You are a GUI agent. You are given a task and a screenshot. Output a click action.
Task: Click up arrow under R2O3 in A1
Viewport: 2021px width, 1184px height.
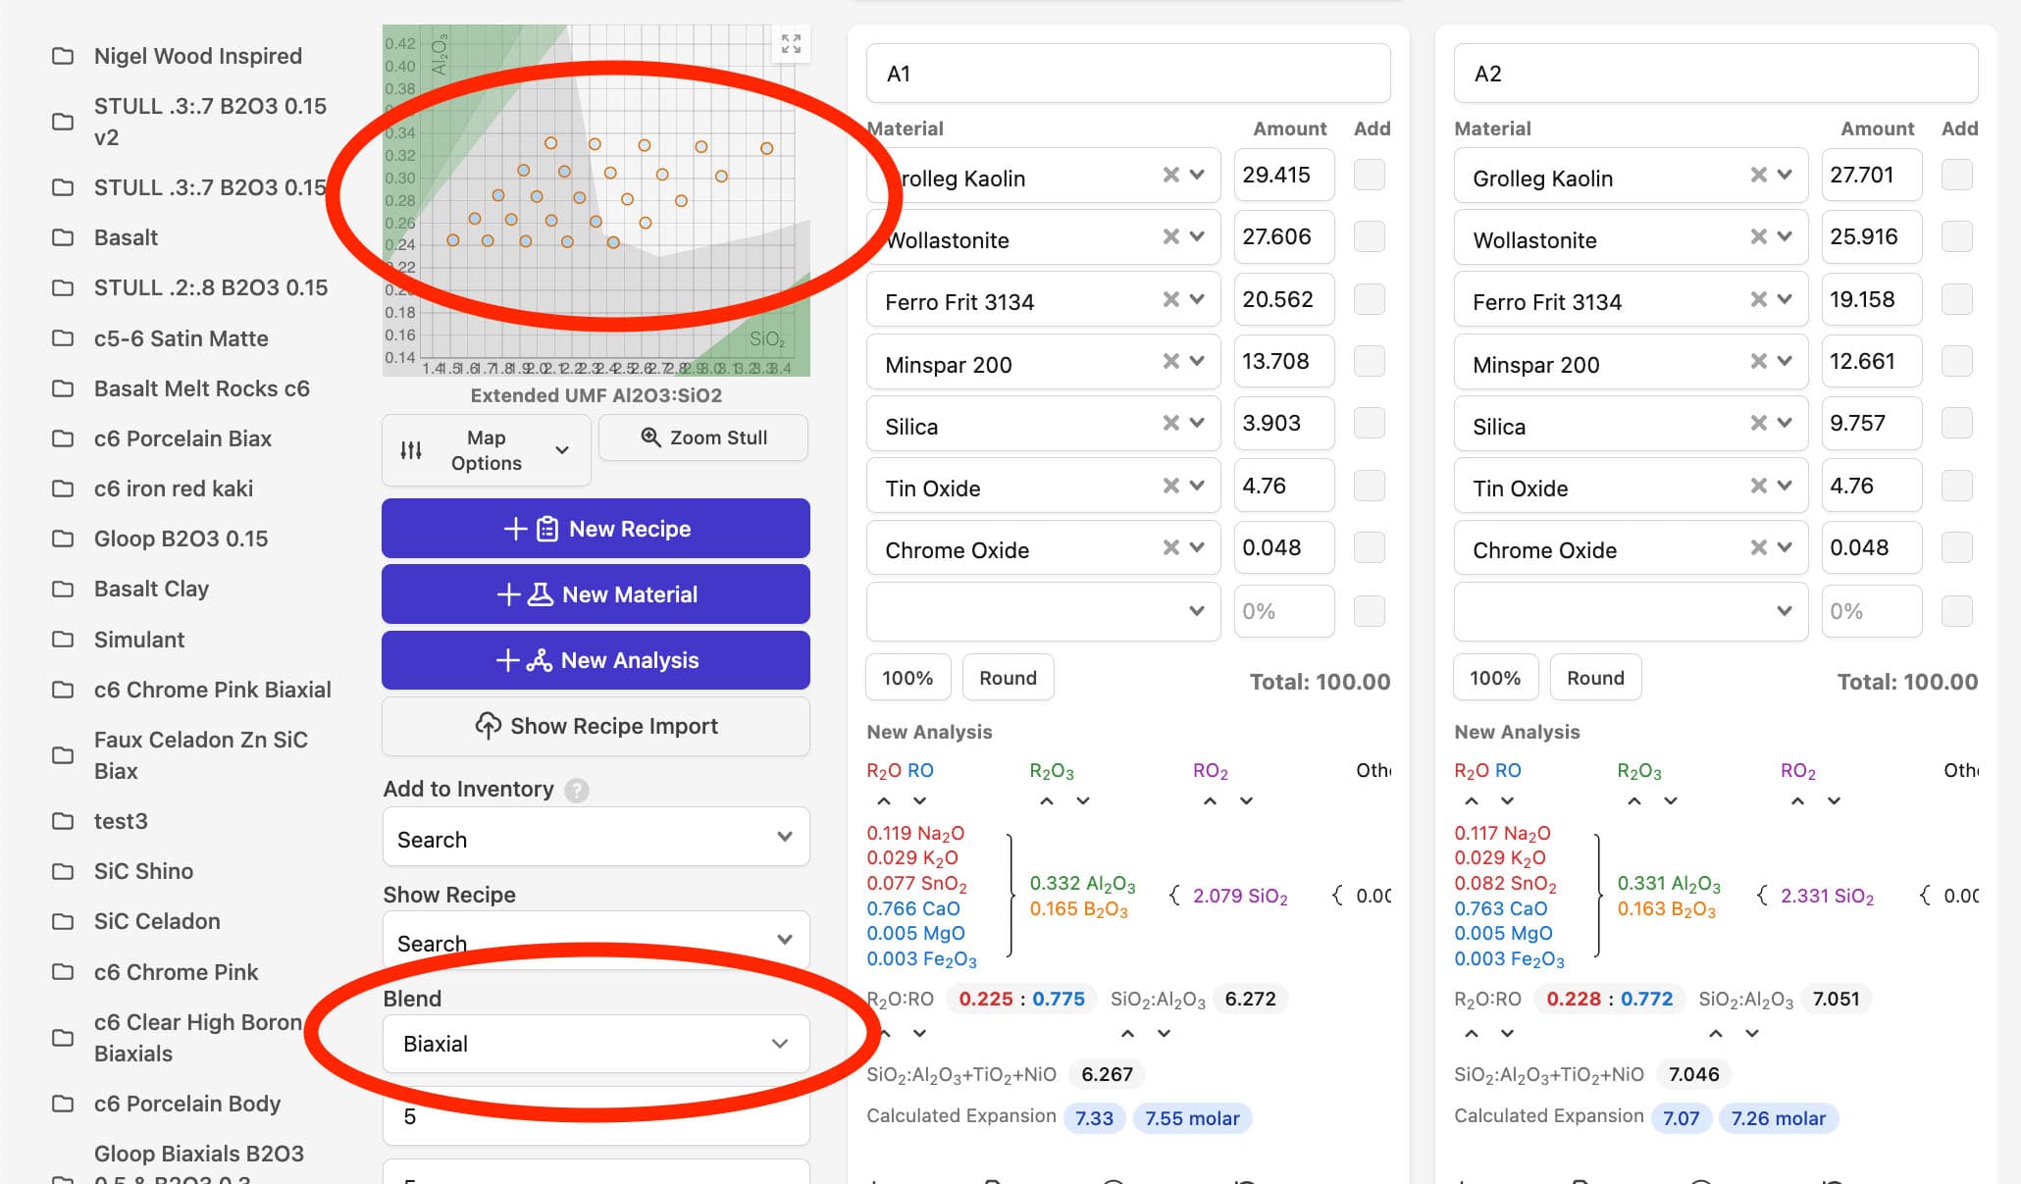point(1047,801)
